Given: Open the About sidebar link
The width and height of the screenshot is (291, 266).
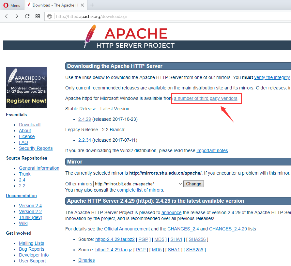Looking at the screenshot, I should pyautogui.click(x=25, y=131).
